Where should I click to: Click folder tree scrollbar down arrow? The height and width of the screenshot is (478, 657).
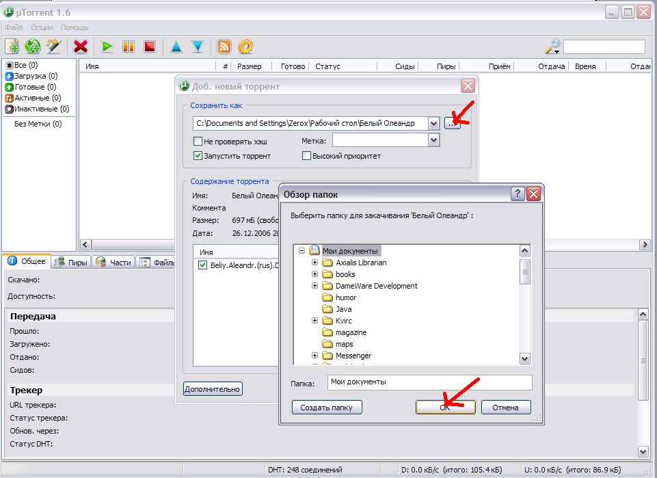524,358
